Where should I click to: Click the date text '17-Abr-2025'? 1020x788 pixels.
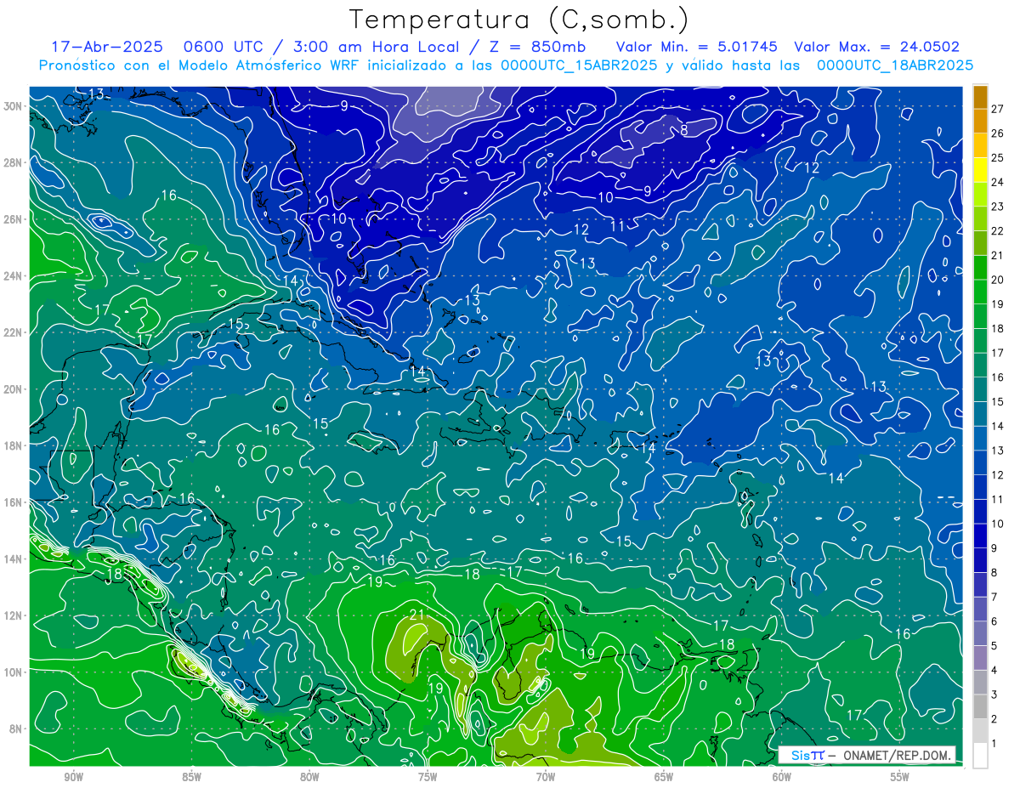106,47
